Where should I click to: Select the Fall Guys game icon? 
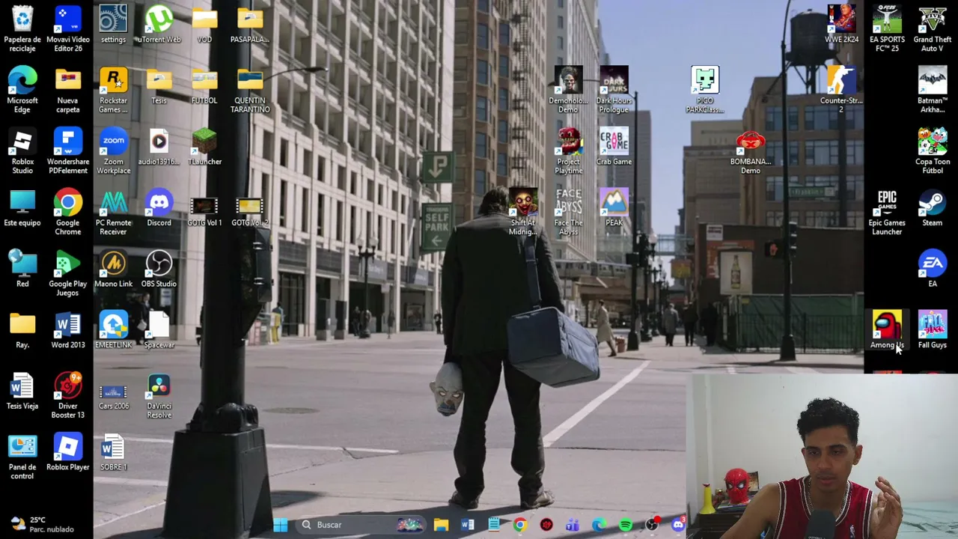(x=933, y=331)
